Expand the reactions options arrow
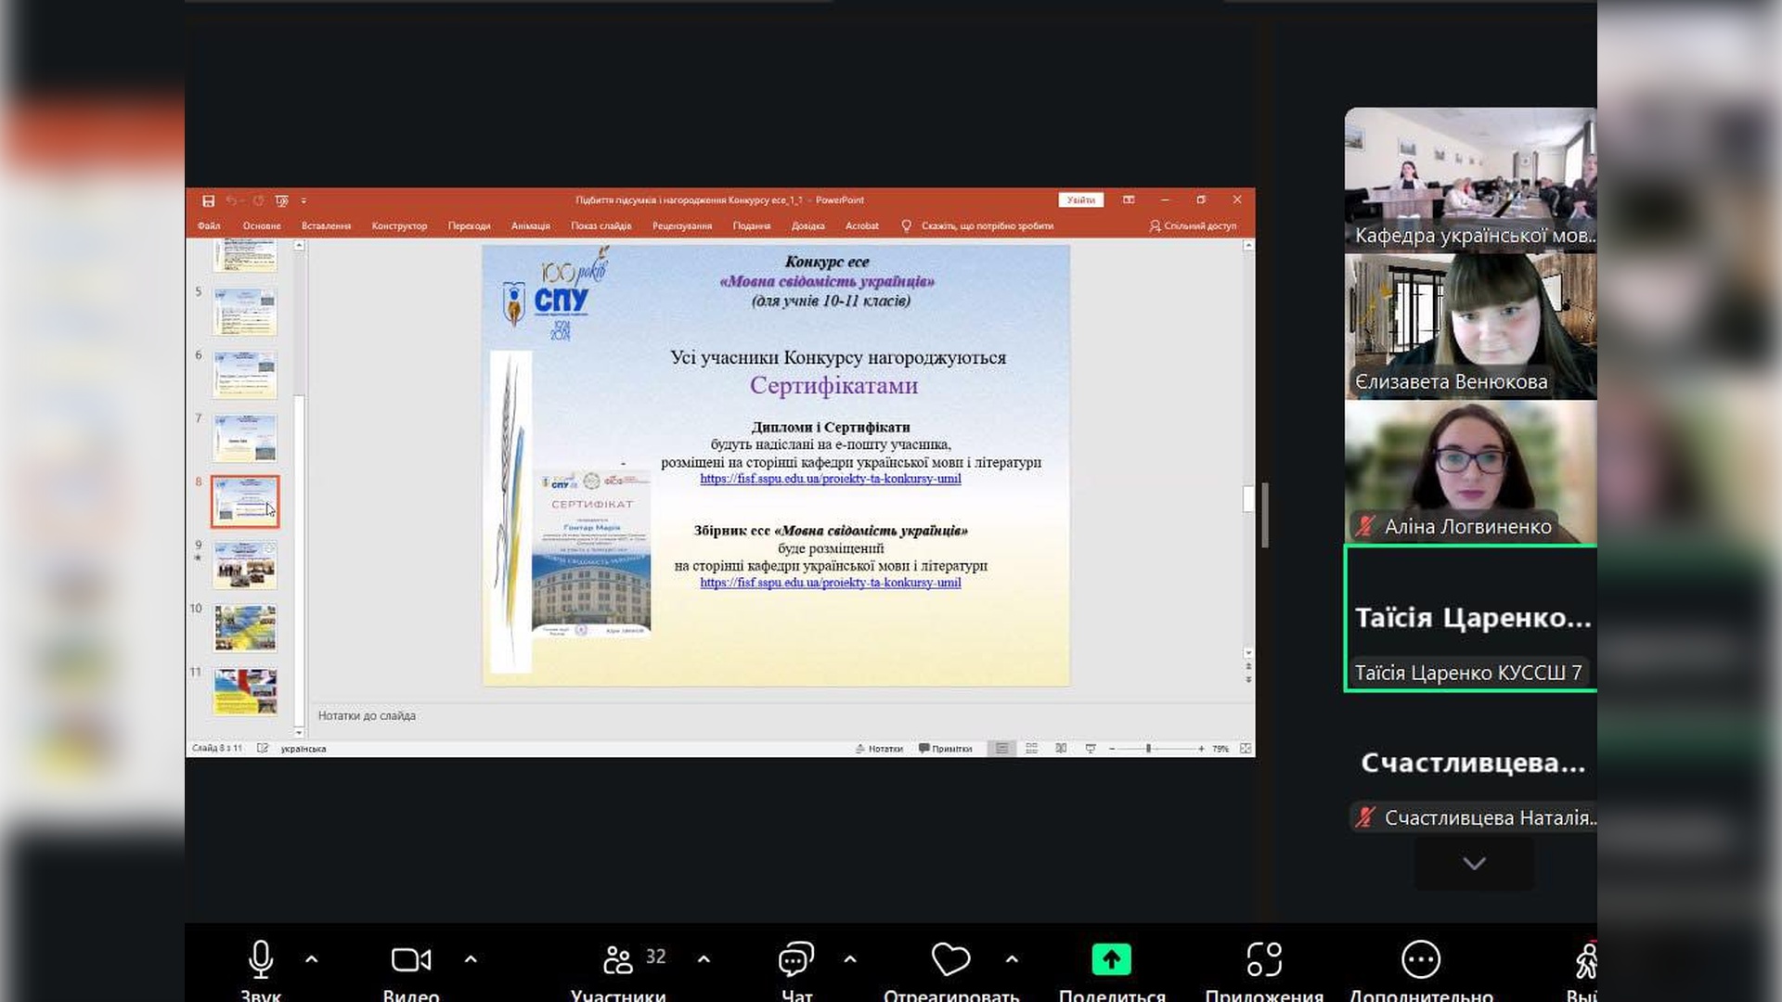1782x1002 pixels. 1012,959
